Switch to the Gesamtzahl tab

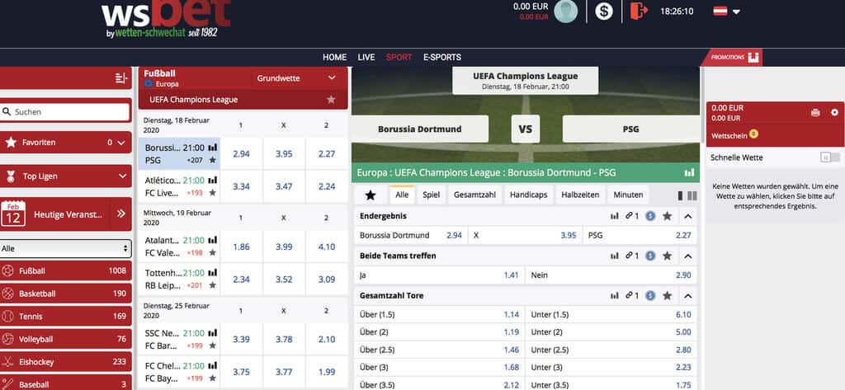coord(474,195)
